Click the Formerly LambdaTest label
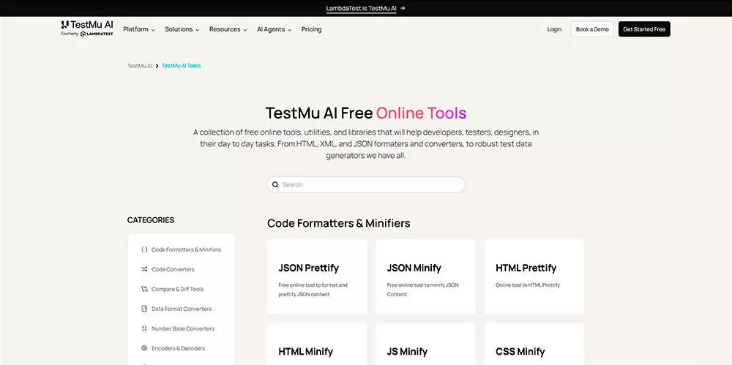The height and width of the screenshot is (365, 732). pos(87,34)
